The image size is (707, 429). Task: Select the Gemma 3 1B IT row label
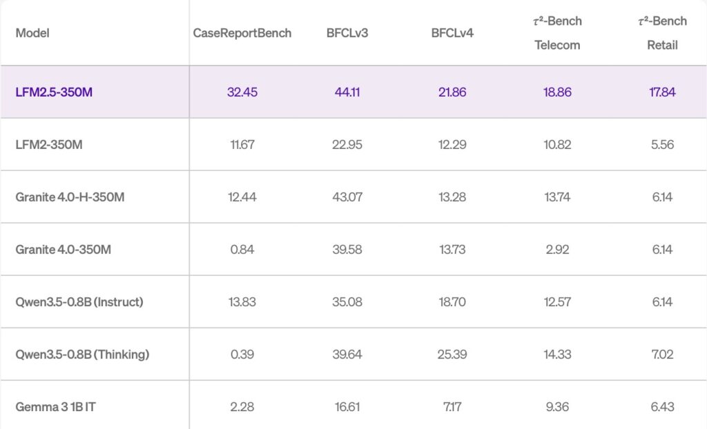coord(56,407)
